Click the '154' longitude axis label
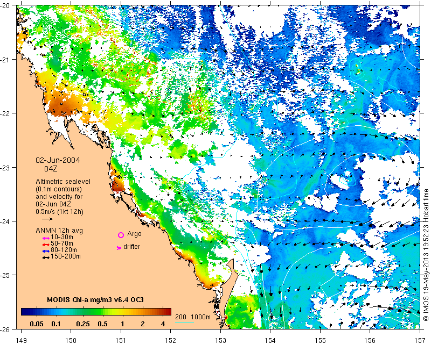This screenshot has width=431, height=344. pos(270,340)
